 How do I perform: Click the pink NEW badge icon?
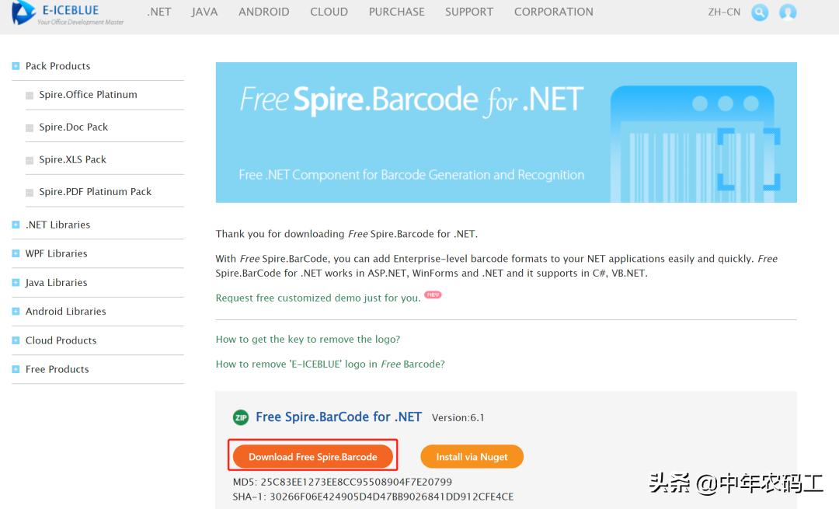(x=433, y=295)
